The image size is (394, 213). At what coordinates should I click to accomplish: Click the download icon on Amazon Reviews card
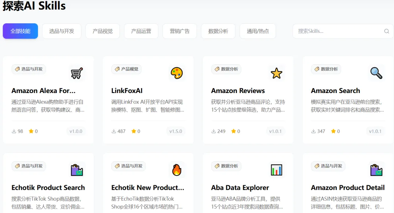tap(213, 131)
